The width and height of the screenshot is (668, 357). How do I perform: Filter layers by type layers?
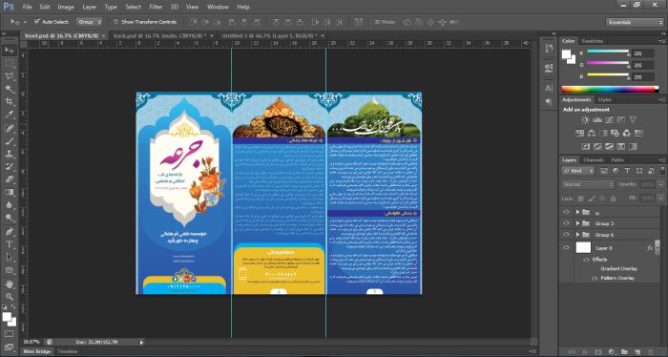[x=627, y=171]
